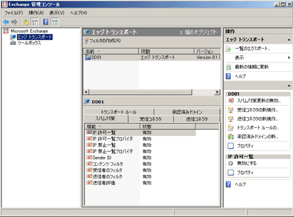294x217 pixels.
Task: Click 最新の情報に更新 refresh action
Action: click(251, 67)
